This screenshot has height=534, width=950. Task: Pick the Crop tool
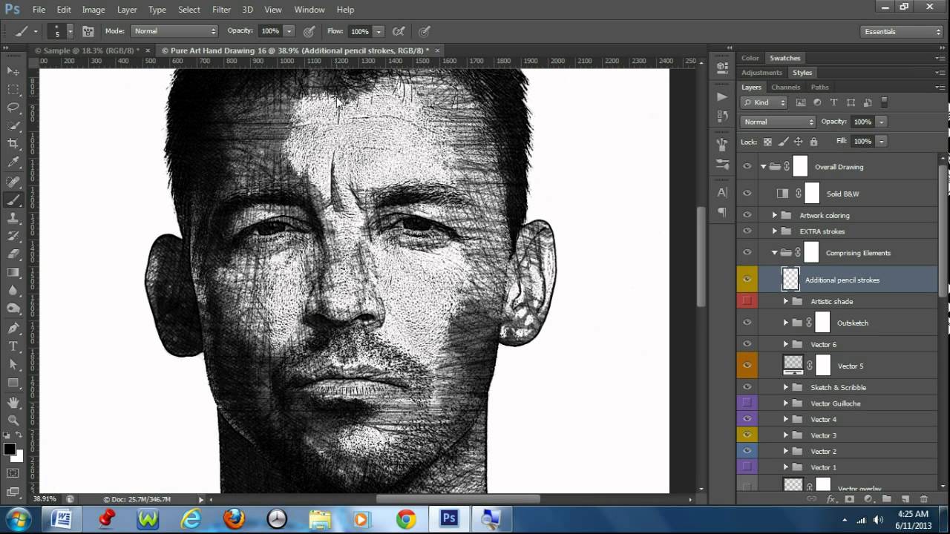(13, 144)
